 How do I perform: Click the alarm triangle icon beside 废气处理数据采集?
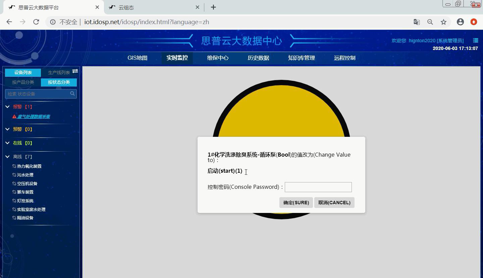[14, 116]
